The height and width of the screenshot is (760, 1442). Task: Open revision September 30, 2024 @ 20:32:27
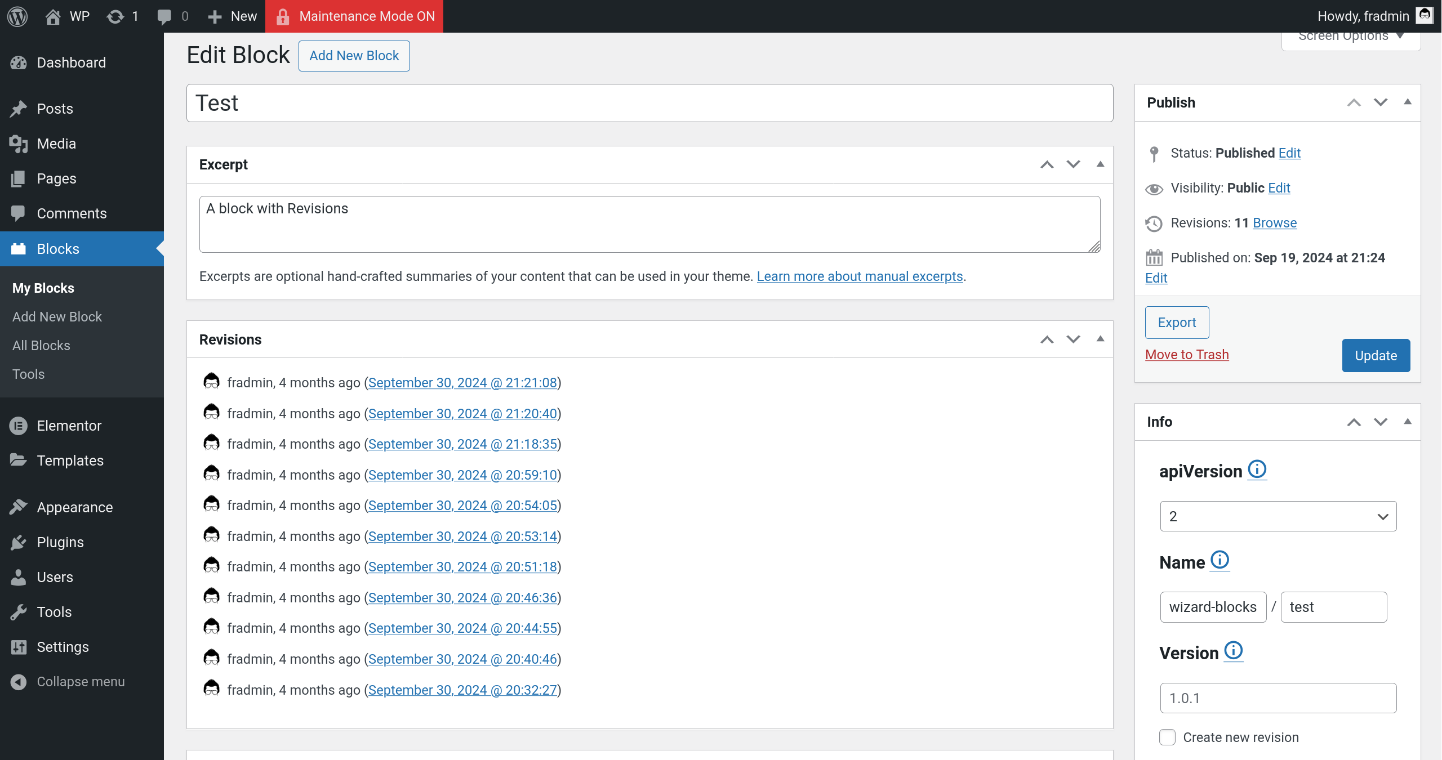(462, 690)
